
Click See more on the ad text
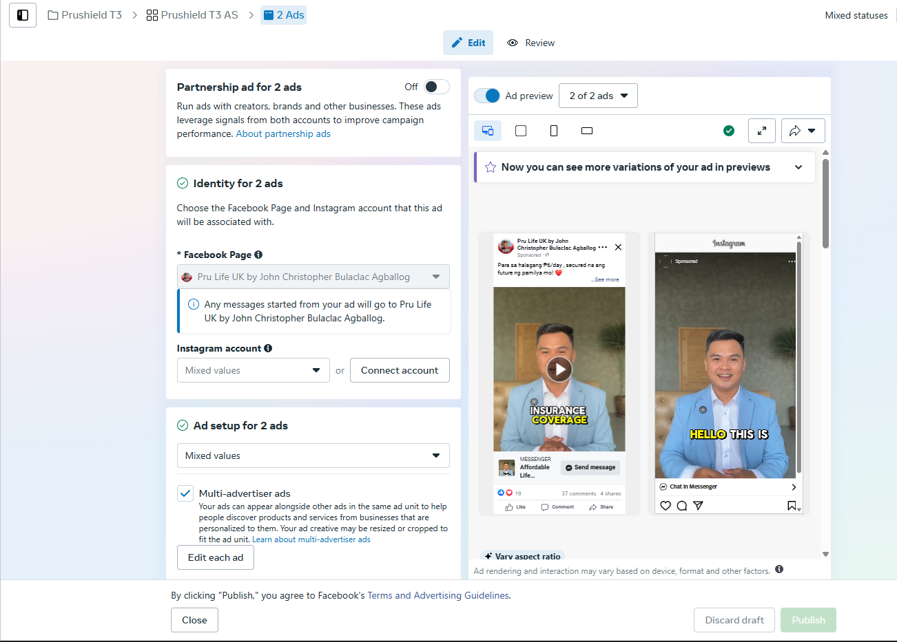[606, 279]
